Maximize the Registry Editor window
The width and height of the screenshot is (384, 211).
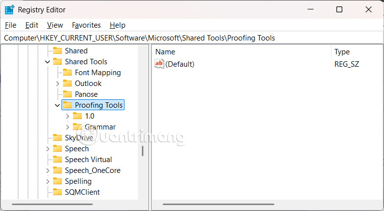click(x=339, y=9)
